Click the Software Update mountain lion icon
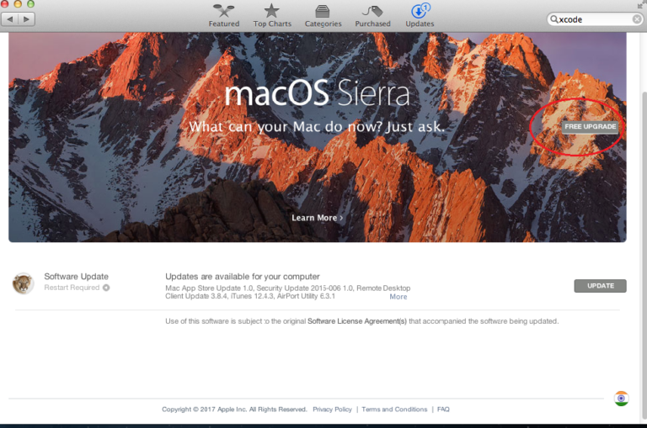The height and width of the screenshot is (428, 647). (x=24, y=284)
